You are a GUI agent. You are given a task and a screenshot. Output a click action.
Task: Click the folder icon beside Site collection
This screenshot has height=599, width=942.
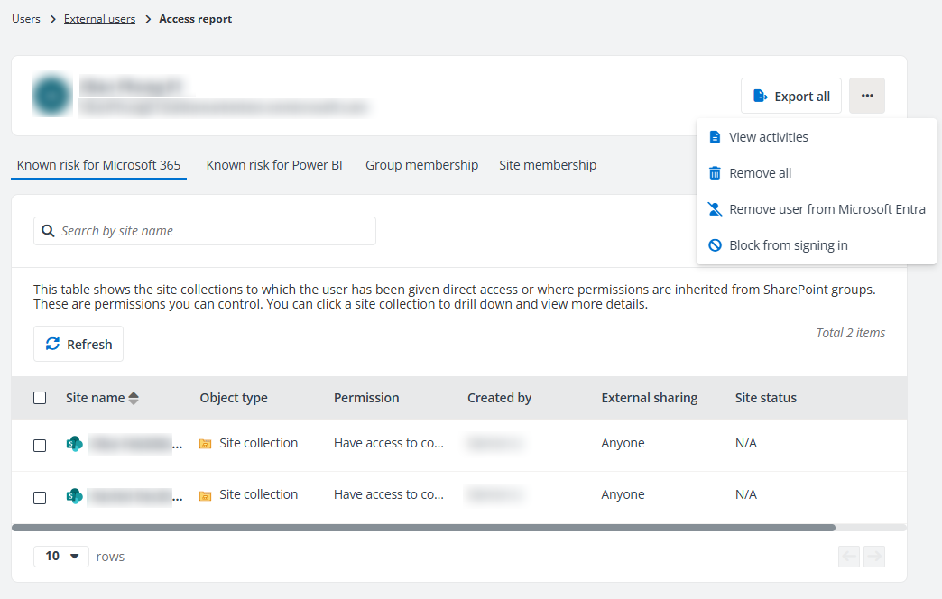pos(205,442)
